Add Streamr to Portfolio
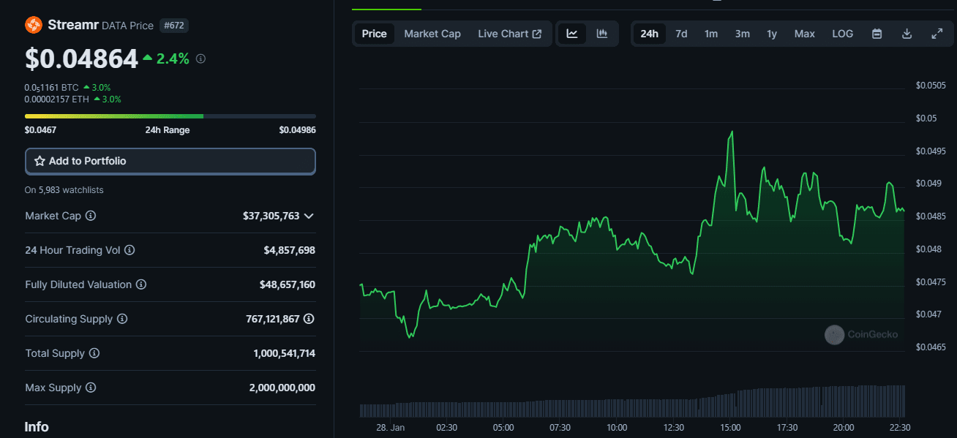Viewport: 957px width, 438px height. point(170,161)
